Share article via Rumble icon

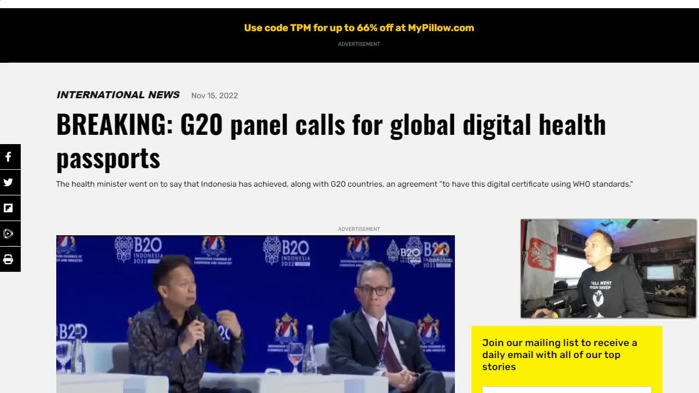pyautogui.click(x=9, y=234)
